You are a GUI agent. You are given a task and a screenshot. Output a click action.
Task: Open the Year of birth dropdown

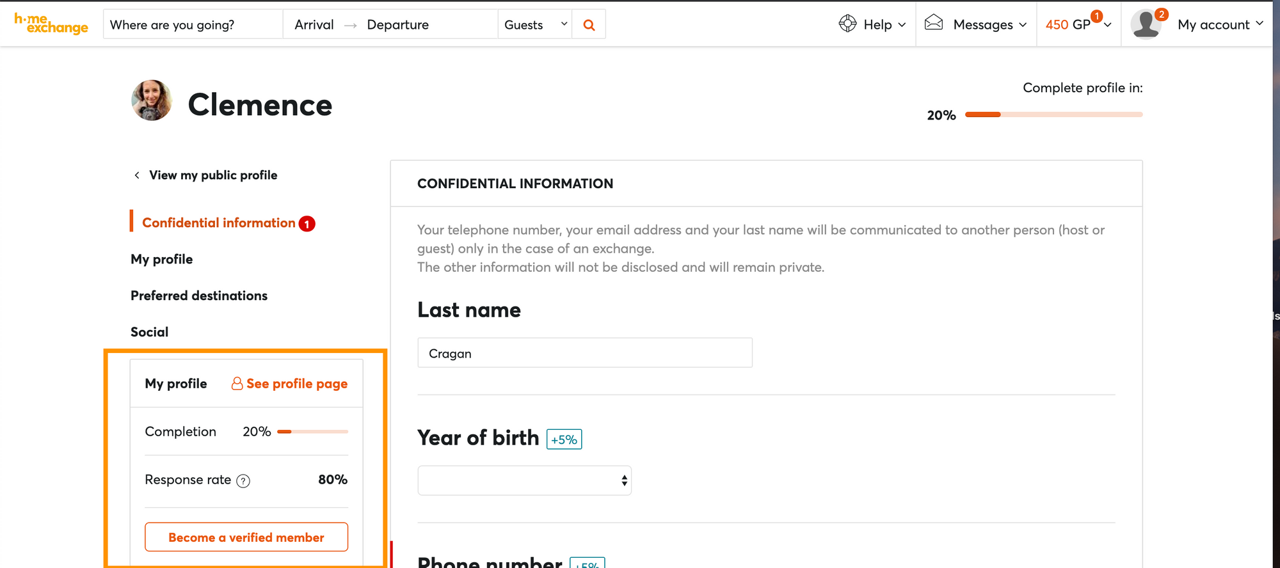pos(524,480)
